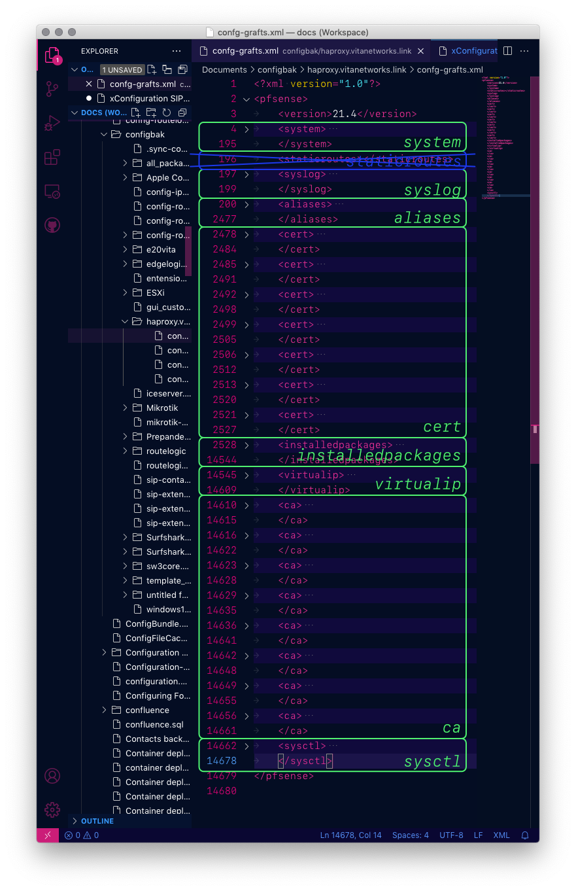The width and height of the screenshot is (576, 891).
Task: Expand the confluence folder
Action: [x=104, y=710]
